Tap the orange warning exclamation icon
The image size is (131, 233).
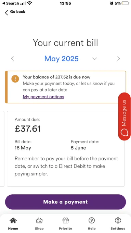point(15,79)
